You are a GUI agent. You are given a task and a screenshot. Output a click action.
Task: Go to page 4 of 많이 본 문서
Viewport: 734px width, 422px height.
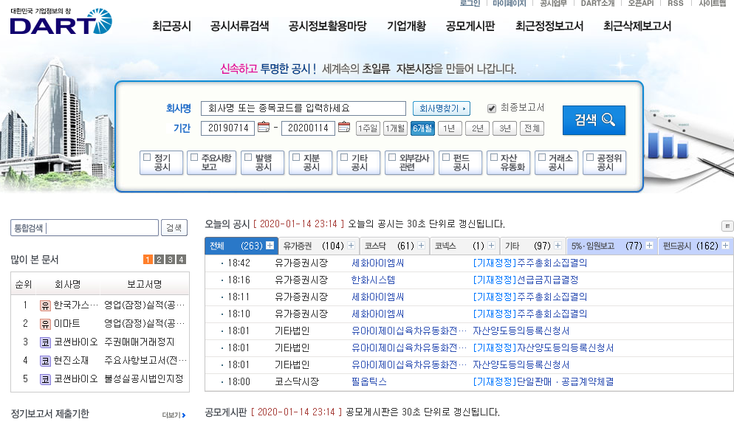(x=181, y=259)
